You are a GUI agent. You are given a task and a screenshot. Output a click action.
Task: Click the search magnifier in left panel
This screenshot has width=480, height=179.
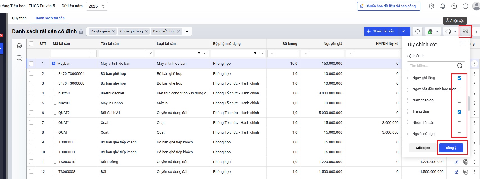19,58
